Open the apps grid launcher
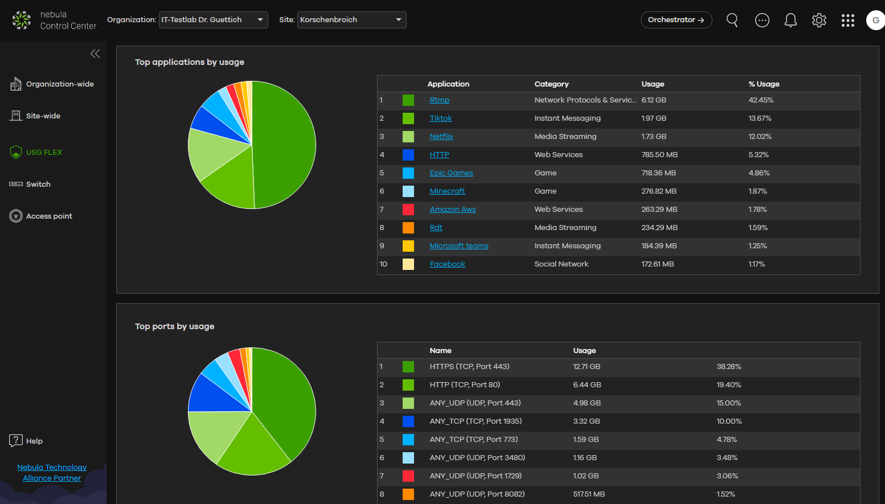This screenshot has width=885, height=504. 848,20
